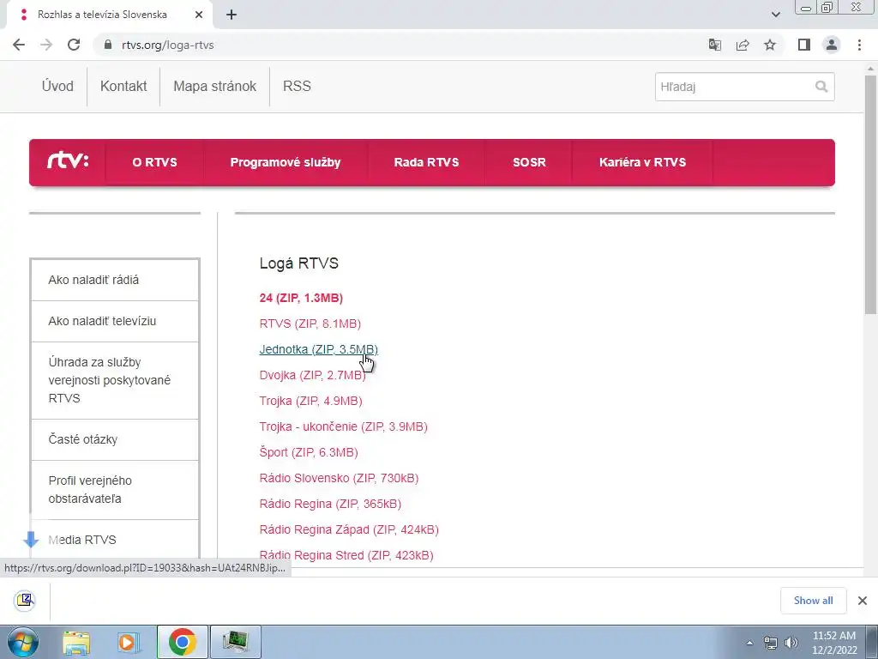This screenshot has height=659, width=878.
Task: Click the Show desktop strip on taskbar
Action: click(x=872, y=642)
